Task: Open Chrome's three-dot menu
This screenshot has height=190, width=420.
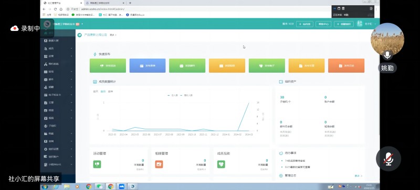Action: [376, 9]
